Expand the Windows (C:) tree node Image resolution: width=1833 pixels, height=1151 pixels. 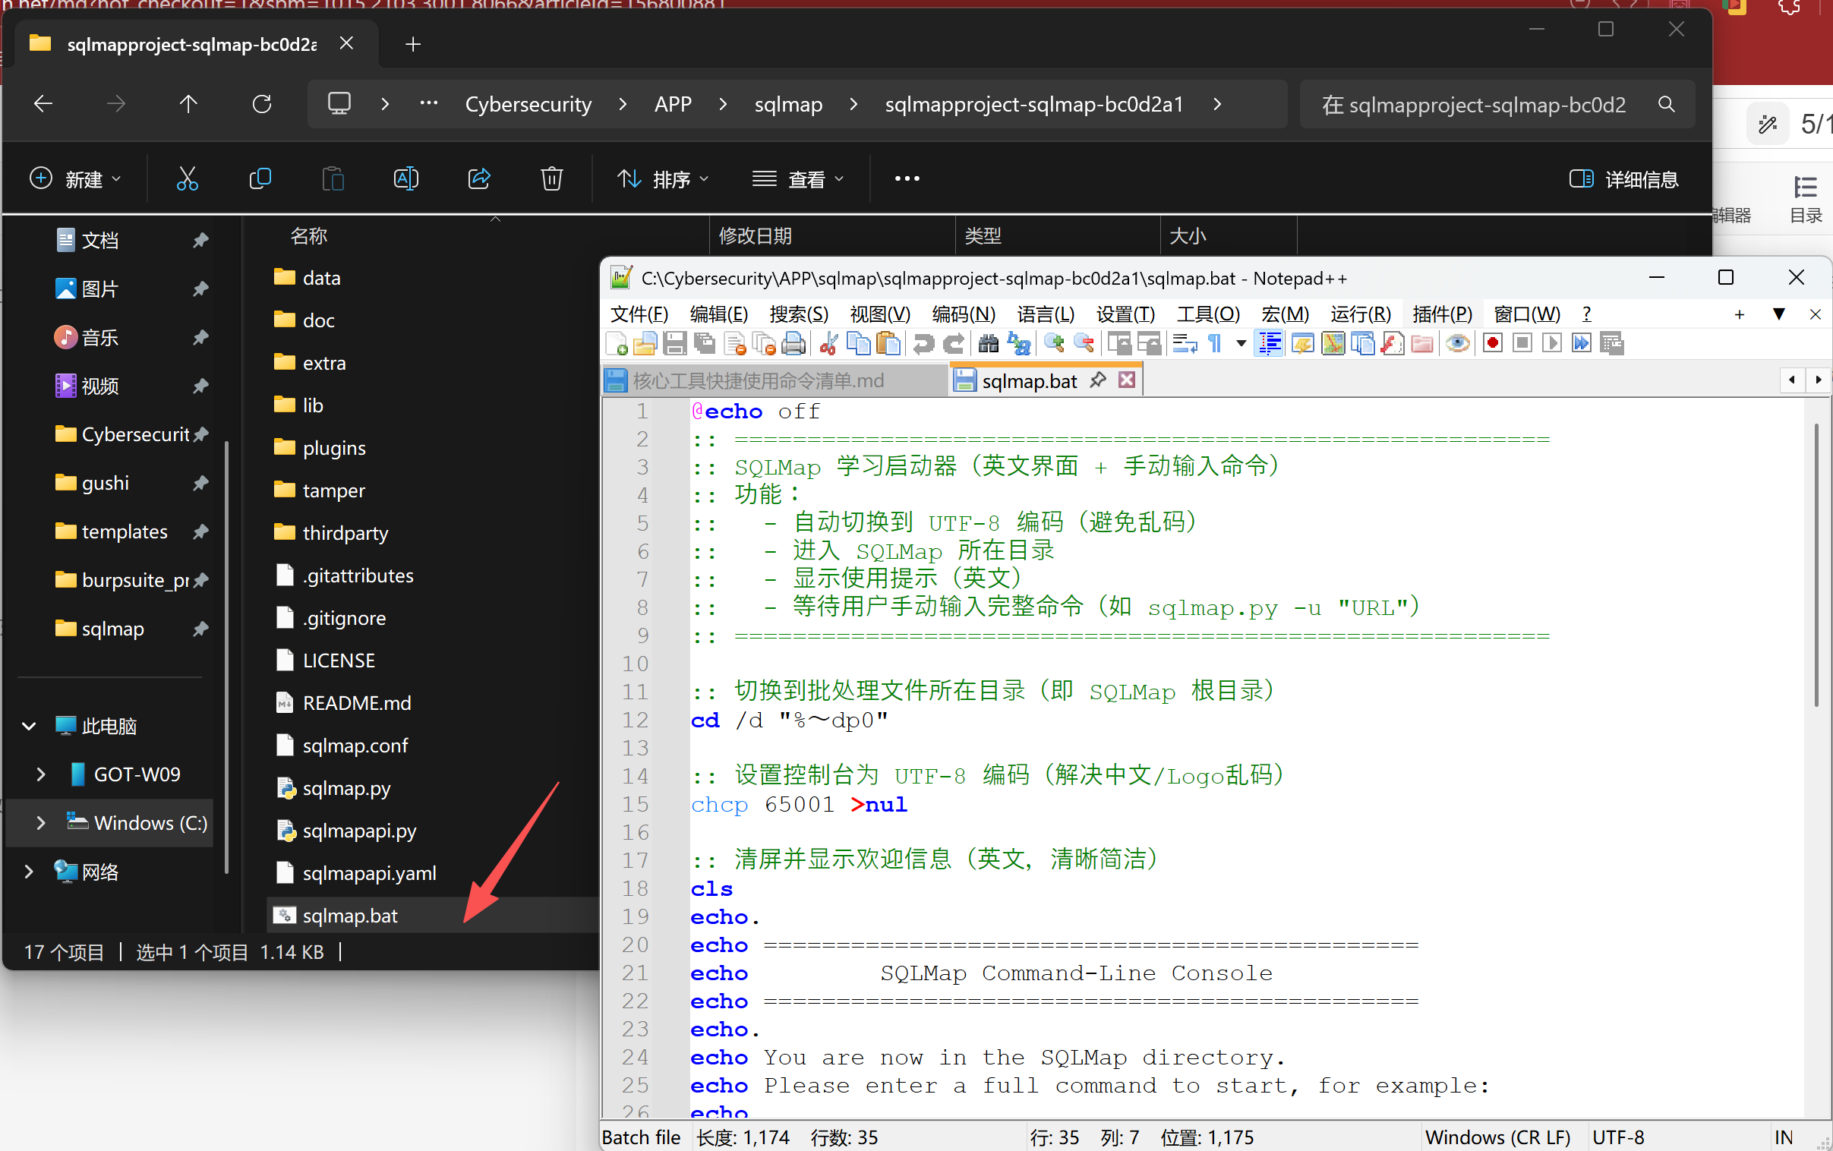[40, 823]
